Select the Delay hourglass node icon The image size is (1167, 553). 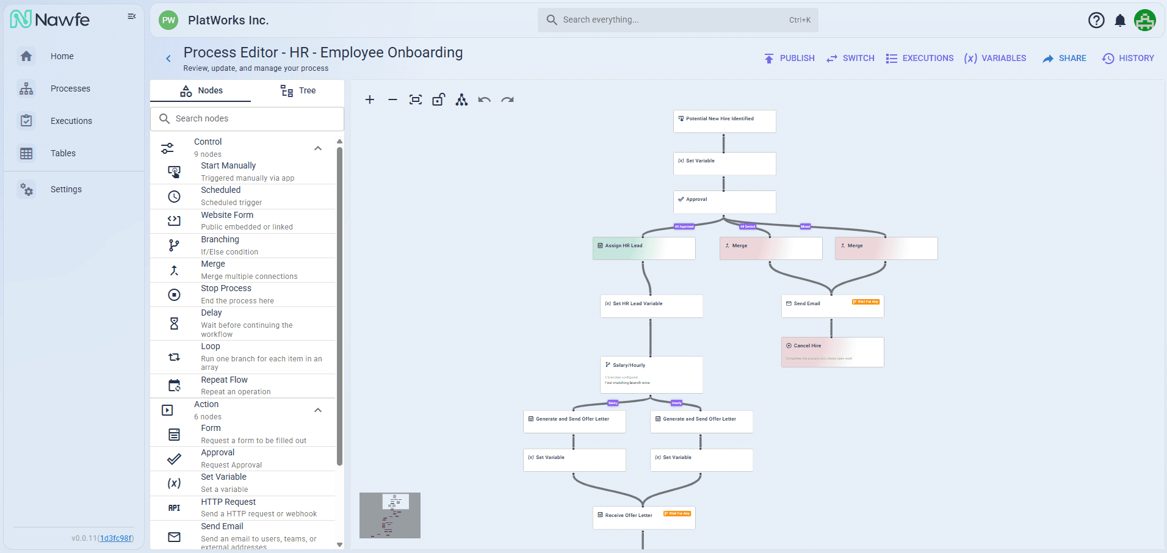pyautogui.click(x=174, y=323)
